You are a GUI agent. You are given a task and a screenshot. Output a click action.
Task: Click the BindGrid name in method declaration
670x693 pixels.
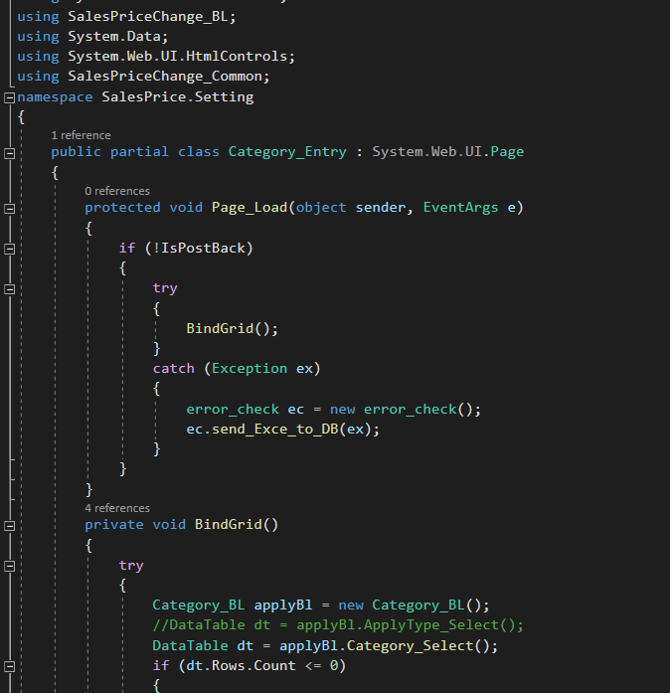tap(228, 525)
